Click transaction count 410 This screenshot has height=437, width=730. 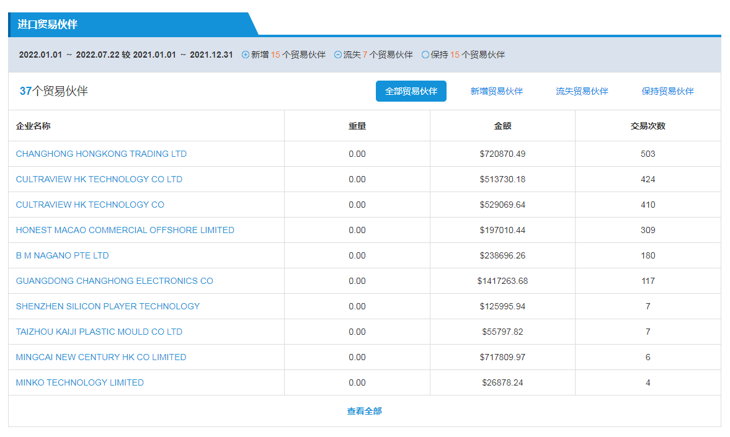[x=648, y=205]
